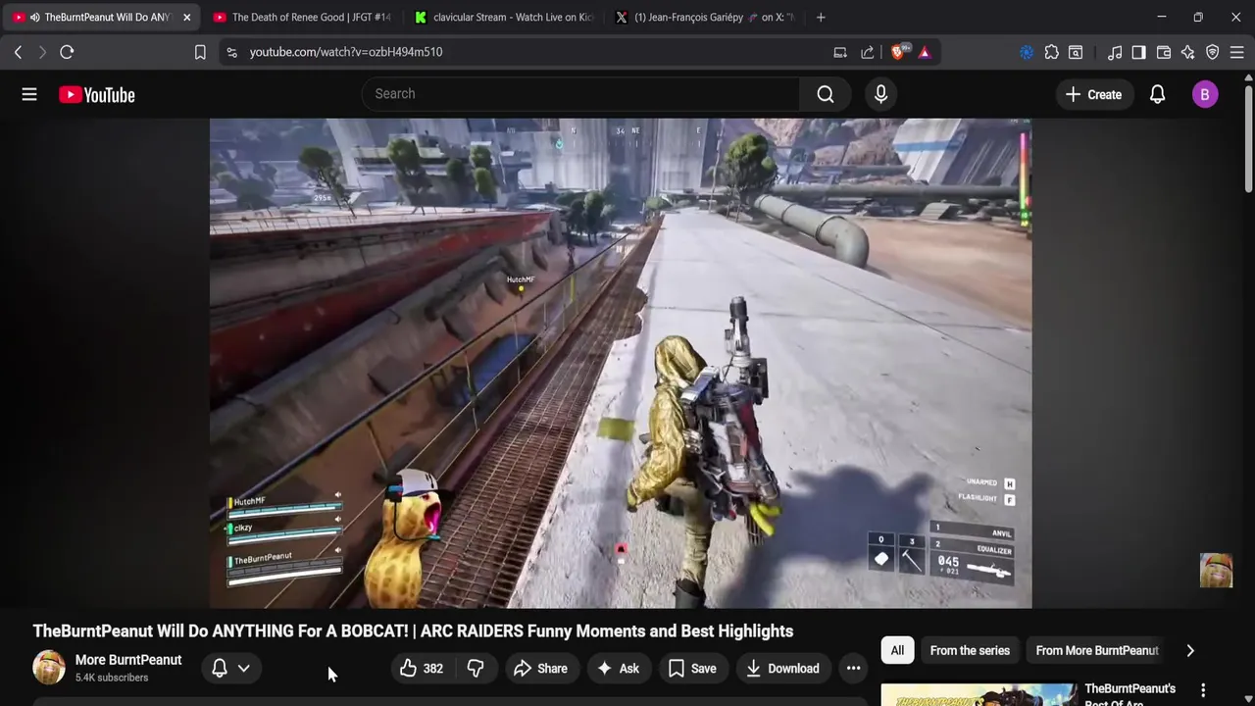Image resolution: width=1255 pixels, height=706 pixels.
Task: Click the search magnifier button
Action: pos(826,94)
